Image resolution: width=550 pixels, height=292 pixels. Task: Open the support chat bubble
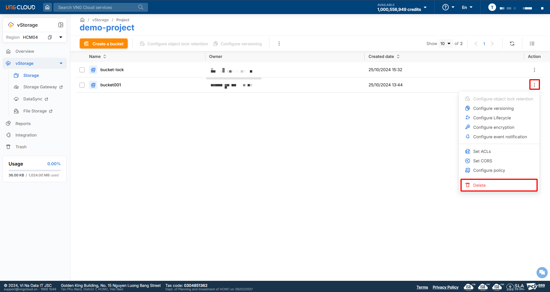pos(542,272)
